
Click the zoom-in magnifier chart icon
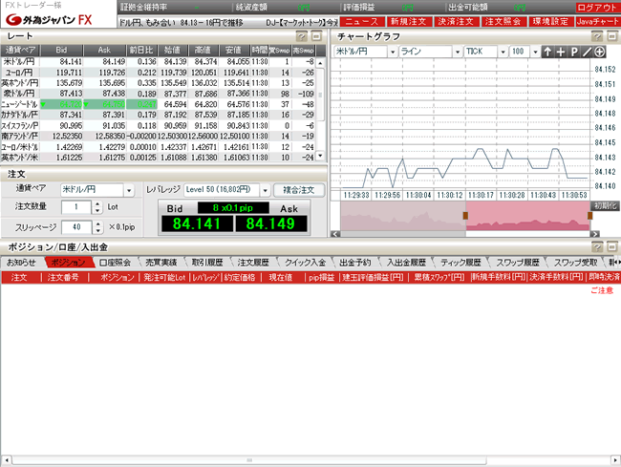[600, 52]
